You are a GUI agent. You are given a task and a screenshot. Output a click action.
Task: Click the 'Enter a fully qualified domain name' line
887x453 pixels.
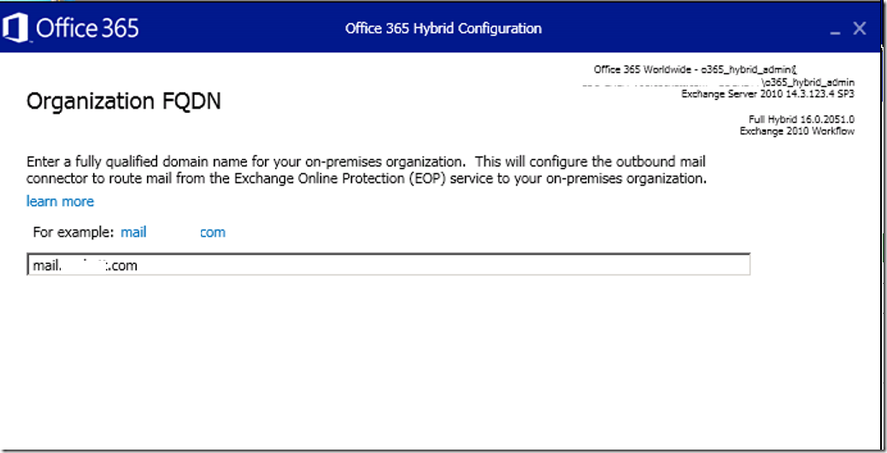[366, 162]
